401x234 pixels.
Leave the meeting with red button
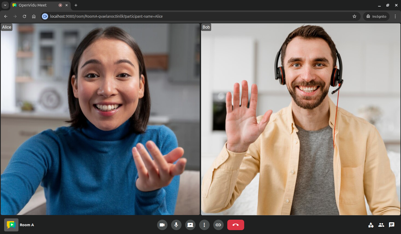tap(236, 225)
